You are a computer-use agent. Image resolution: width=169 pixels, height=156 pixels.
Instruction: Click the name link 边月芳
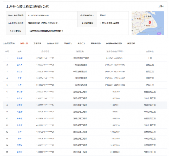(x=19, y=65)
